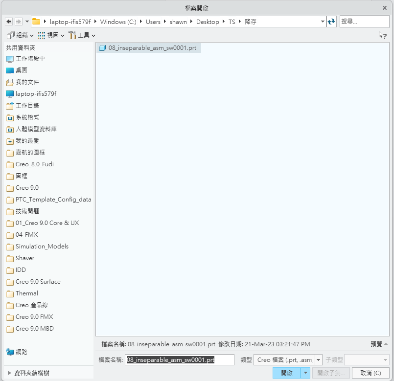Screen dimensions: 394x381
Task: Click the 取消 cancel button
Action: click(371, 373)
